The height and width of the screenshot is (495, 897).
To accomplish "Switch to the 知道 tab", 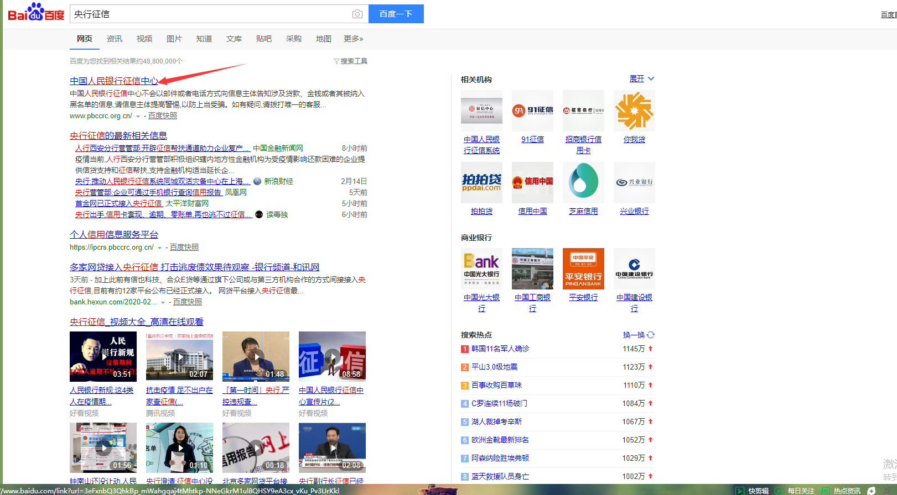I will pyautogui.click(x=204, y=39).
